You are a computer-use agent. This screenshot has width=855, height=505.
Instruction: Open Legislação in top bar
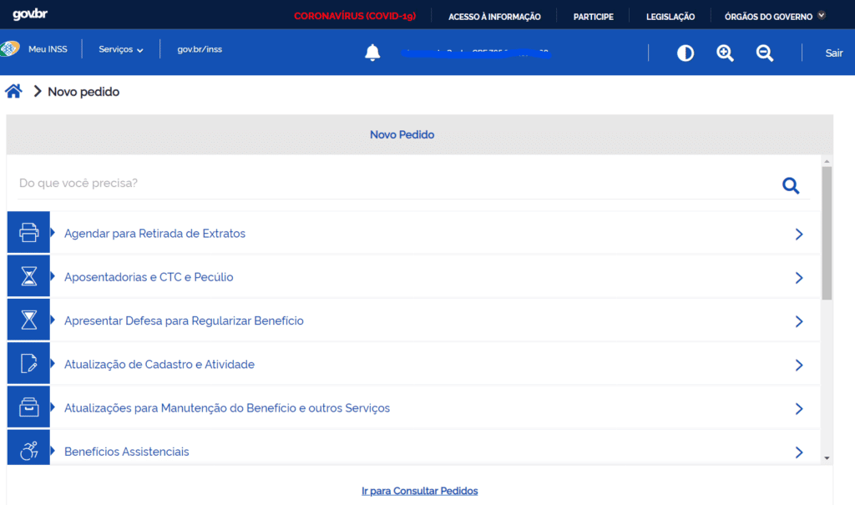(670, 17)
